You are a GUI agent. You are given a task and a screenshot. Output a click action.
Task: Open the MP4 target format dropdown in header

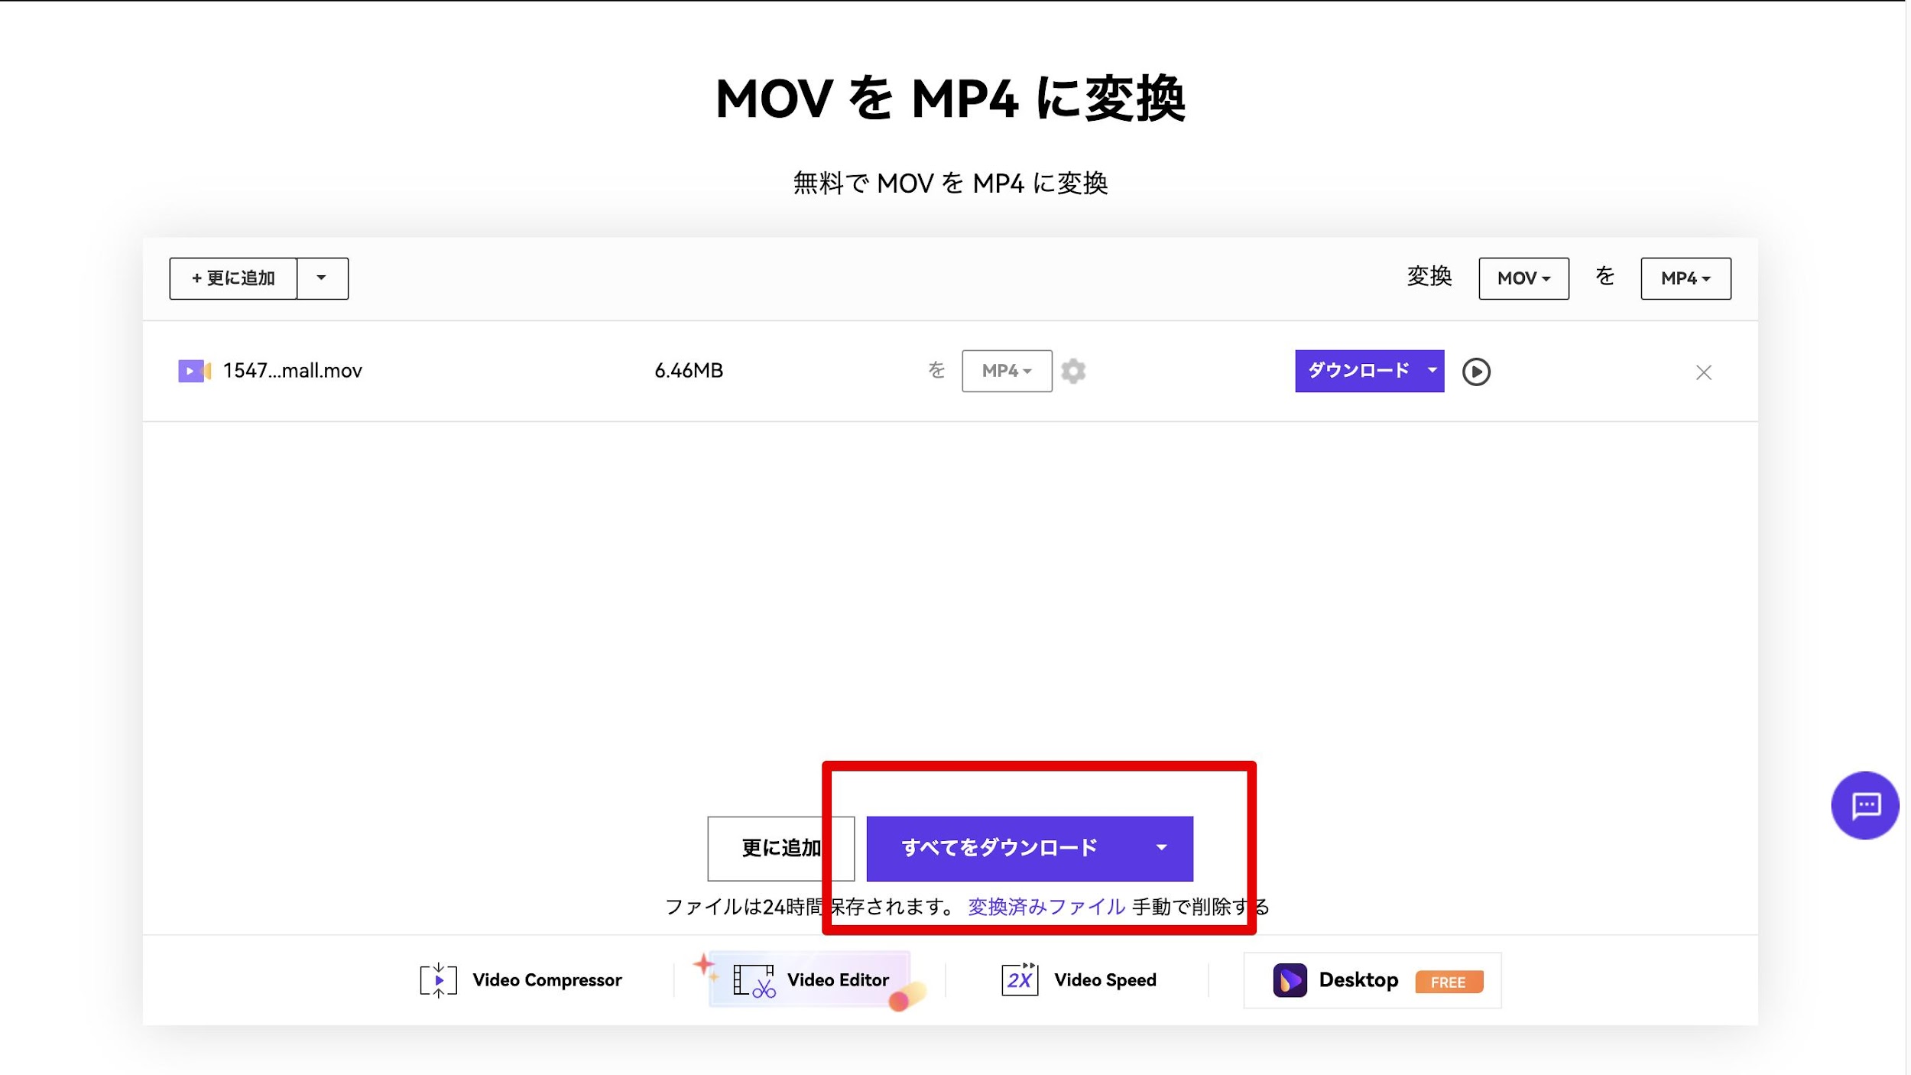tap(1685, 278)
